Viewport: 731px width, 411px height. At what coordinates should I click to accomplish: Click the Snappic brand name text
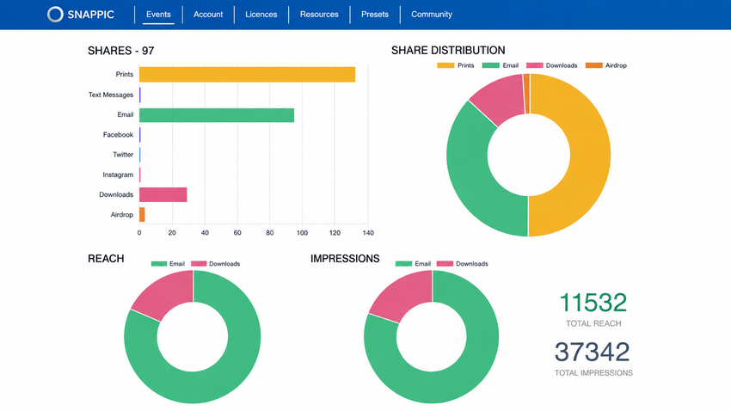click(91, 15)
